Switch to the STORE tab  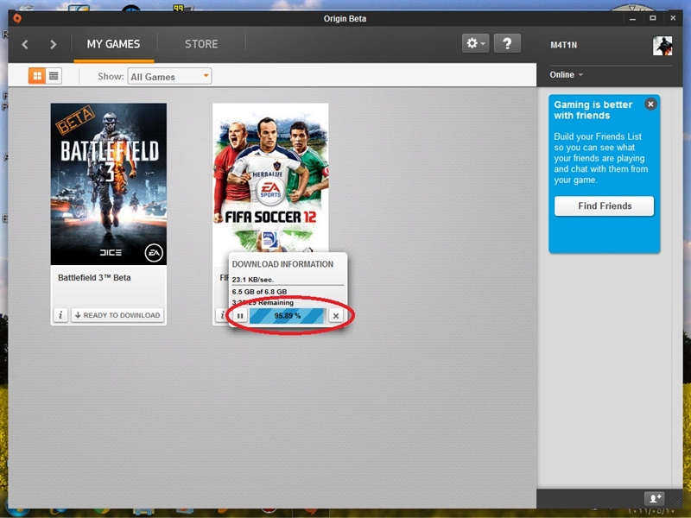pos(201,44)
